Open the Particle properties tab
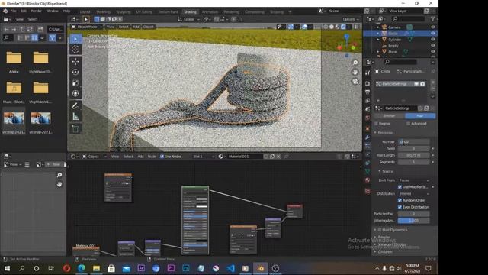The height and width of the screenshot is (275, 488). 368,146
